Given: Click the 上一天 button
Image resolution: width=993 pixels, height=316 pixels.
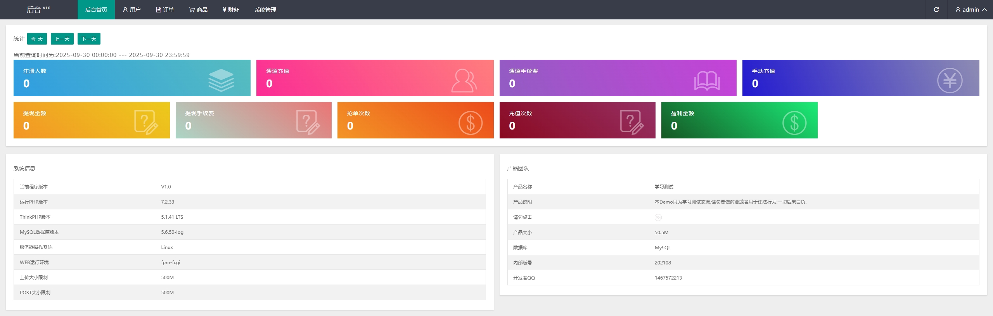Looking at the screenshot, I should 62,39.
